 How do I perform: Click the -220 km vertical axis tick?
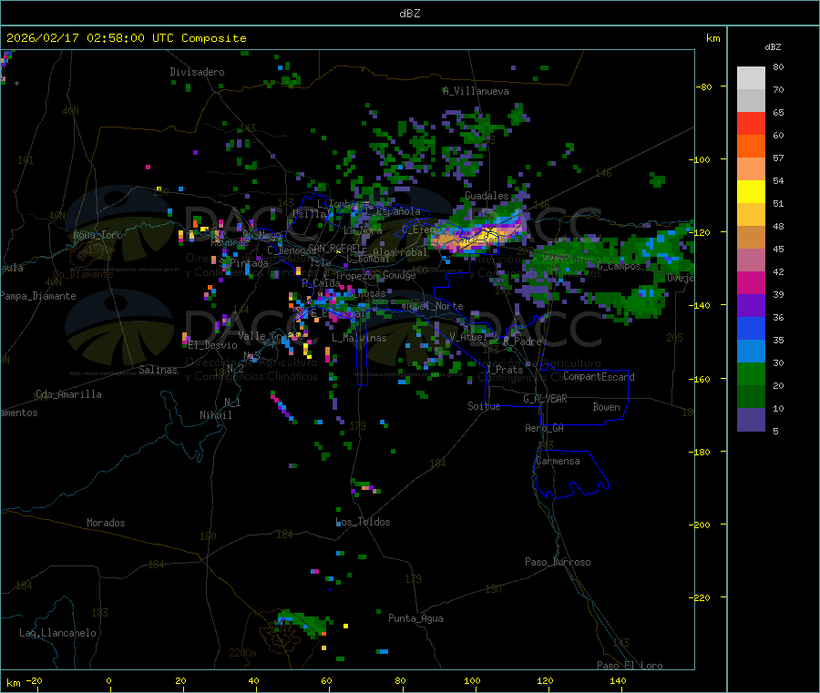click(701, 598)
